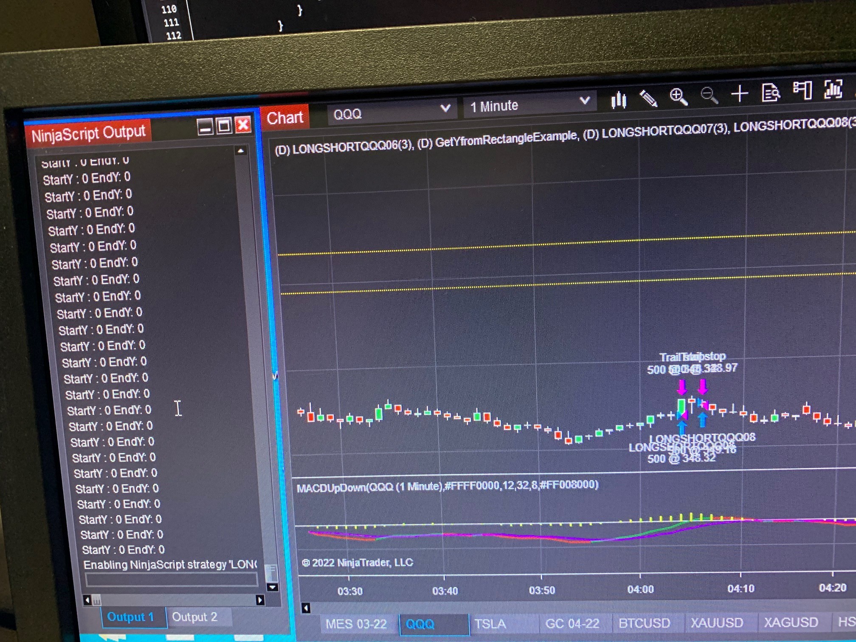The height and width of the screenshot is (642, 856).
Task: Open the indicators bar-chart-in-frame icon
Action: [x=833, y=89]
